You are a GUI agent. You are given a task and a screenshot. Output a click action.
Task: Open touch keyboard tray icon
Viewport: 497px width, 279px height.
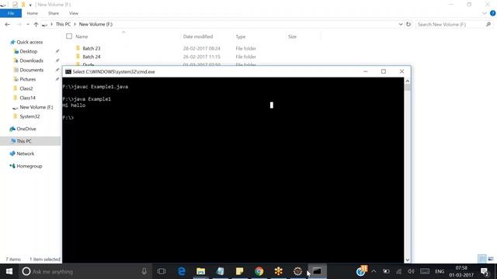point(425,271)
